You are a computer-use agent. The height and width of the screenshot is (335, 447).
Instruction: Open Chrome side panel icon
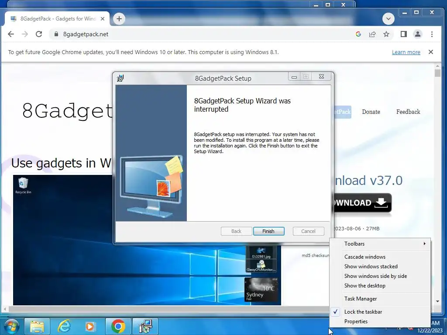point(404,34)
